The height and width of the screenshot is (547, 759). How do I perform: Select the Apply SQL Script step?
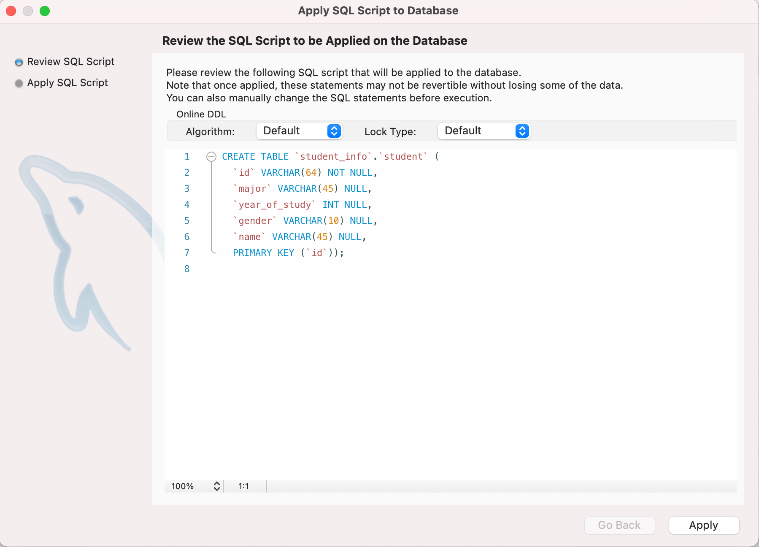tap(67, 83)
